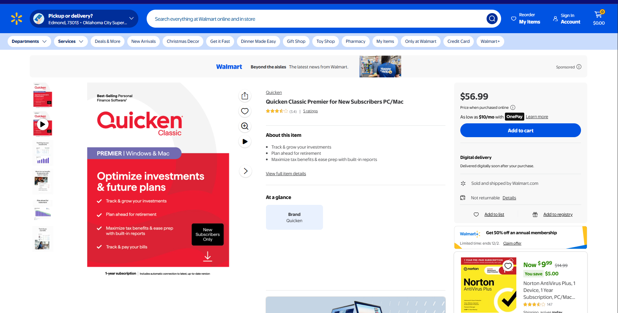Open Norton AntiVirus Plus product title
Screen dimensions: 618x313
[x=549, y=290]
